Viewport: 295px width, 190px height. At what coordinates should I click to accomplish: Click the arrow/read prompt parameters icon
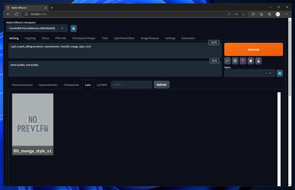coord(227,61)
